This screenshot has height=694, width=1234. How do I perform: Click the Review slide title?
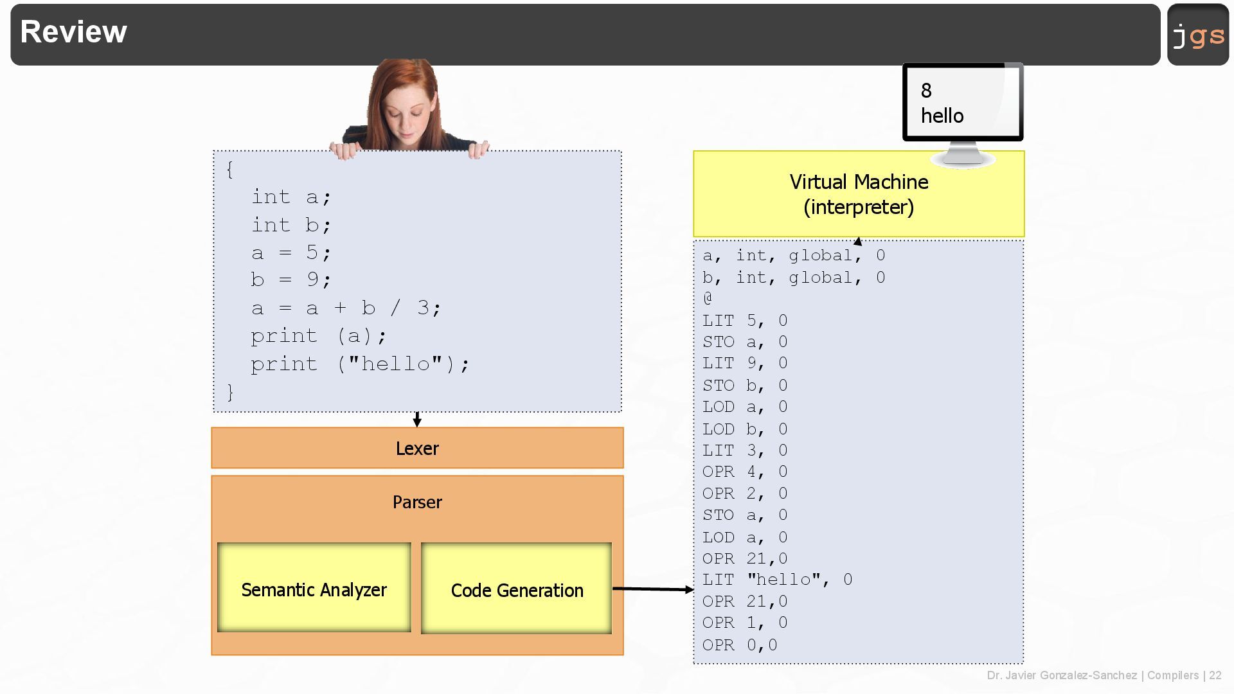[x=73, y=32]
